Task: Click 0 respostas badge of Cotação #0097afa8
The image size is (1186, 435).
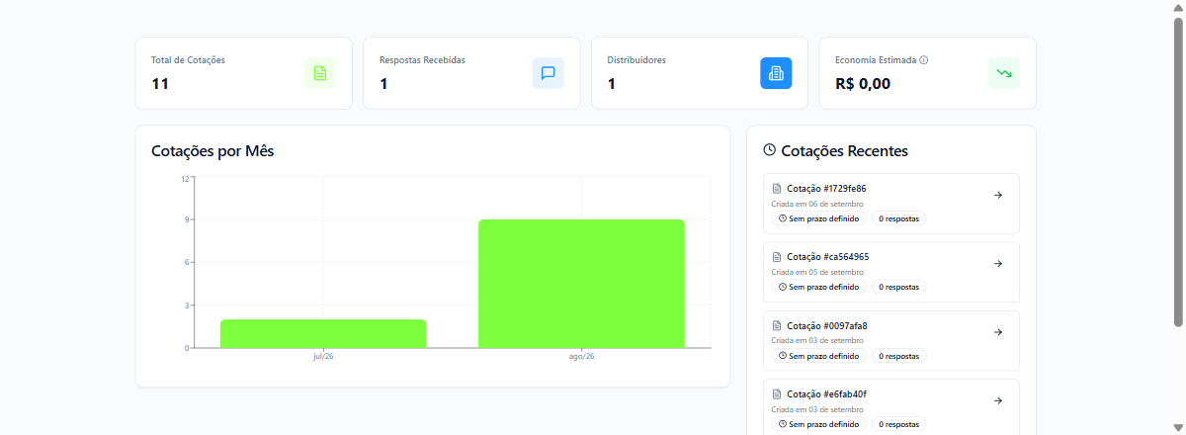Action: 898,356
